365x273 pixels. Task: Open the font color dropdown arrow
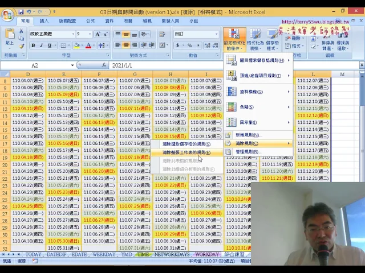pos(94,45)
